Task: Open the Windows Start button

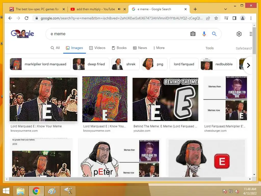Action: pyautogui.click(x=6, y=191)
